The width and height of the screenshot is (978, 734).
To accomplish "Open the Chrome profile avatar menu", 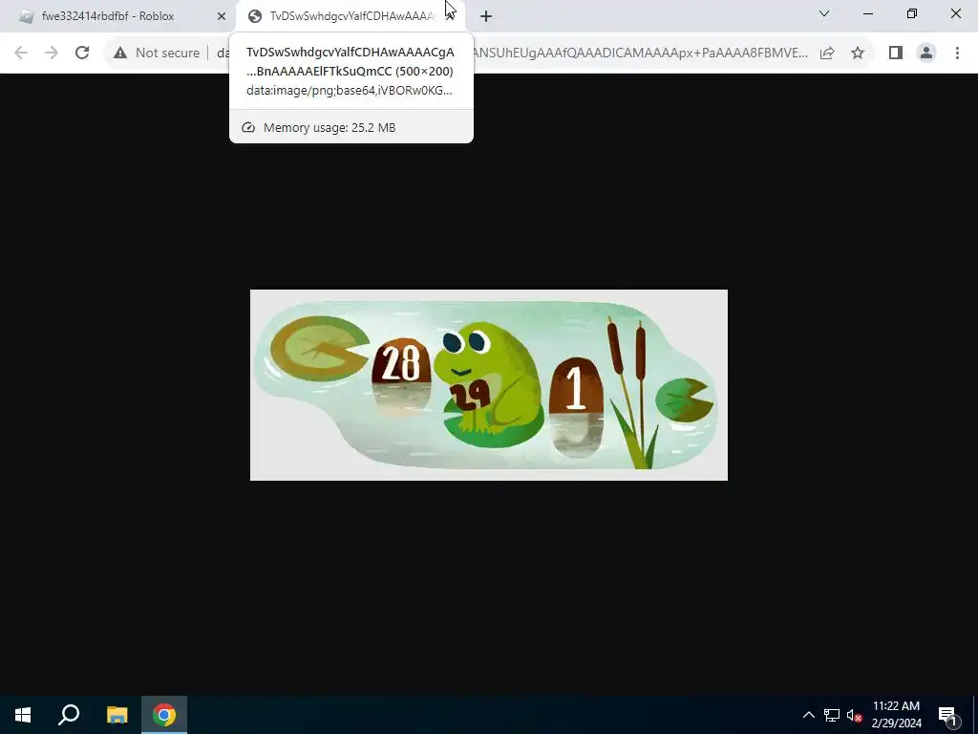I will click(x=926, y=54).
